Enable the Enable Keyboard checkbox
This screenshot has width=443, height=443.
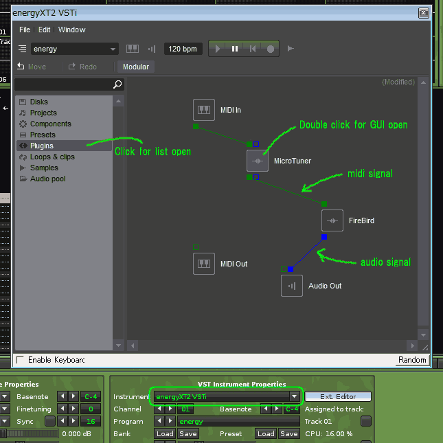(x=20, y=360)
